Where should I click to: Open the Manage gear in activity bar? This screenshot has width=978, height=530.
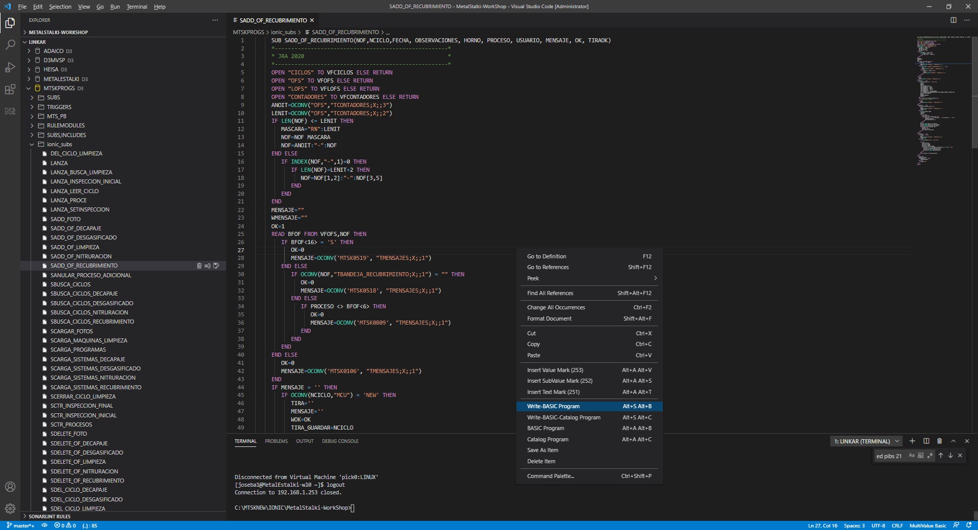[10, 509]
